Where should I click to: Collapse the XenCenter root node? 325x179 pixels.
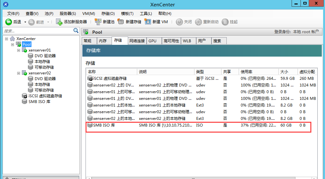pos(7,39)
